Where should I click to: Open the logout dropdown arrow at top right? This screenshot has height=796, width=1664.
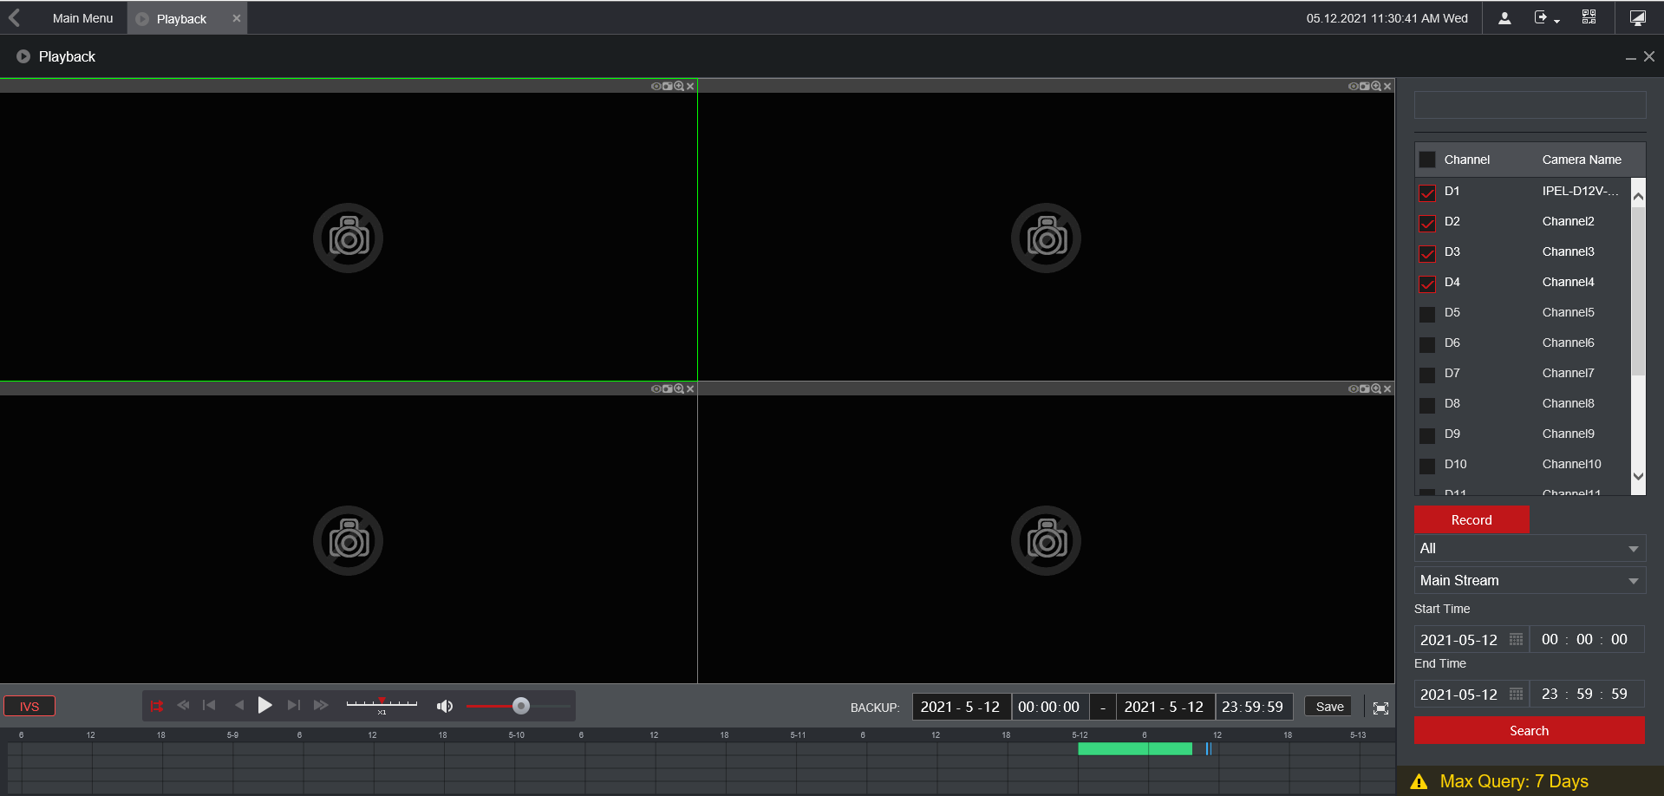1557,21
